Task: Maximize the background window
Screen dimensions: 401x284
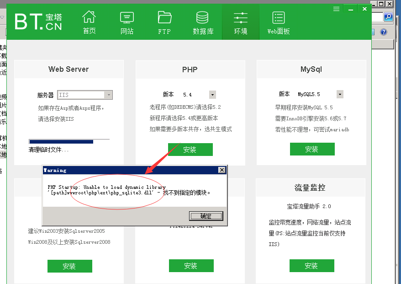Action: (381, 4)
